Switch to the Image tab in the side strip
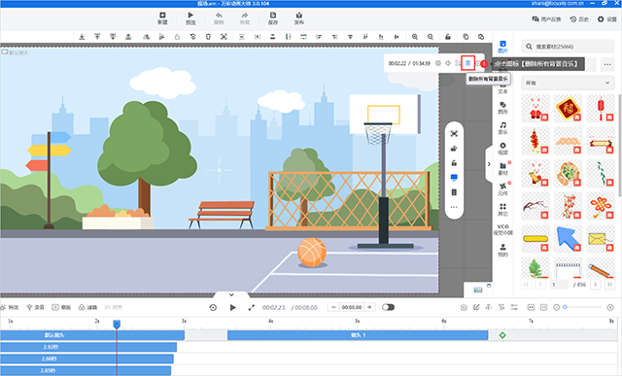 tap(502, 47)
